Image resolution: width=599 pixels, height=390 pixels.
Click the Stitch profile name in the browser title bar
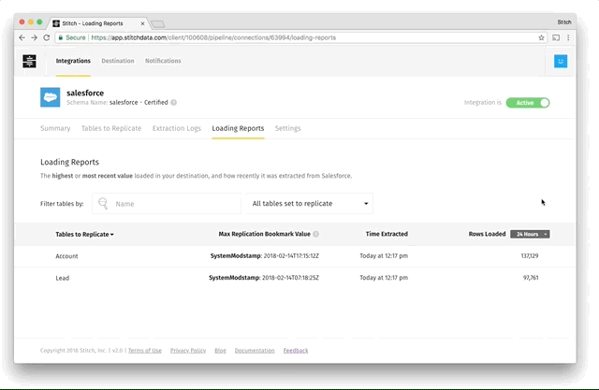[x=563, y=22]
